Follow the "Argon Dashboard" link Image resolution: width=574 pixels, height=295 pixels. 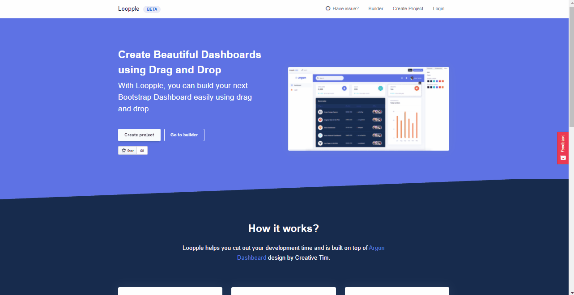click(x=377, y=248)
